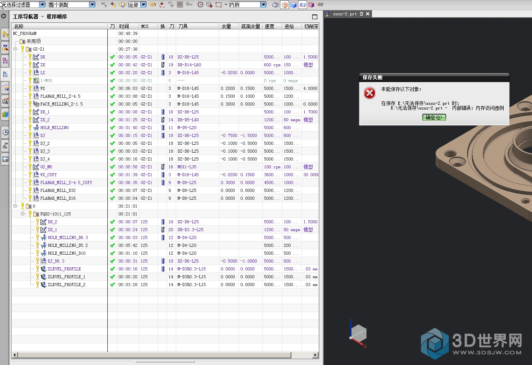Toggle the blue shaded cube display icon
This screenshot has width=532, height=365.
(x=293, y=5)
